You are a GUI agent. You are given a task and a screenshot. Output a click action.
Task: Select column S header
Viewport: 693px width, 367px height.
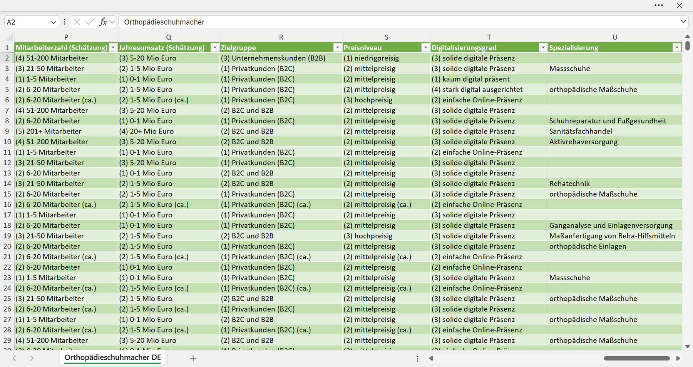(387, 37)
